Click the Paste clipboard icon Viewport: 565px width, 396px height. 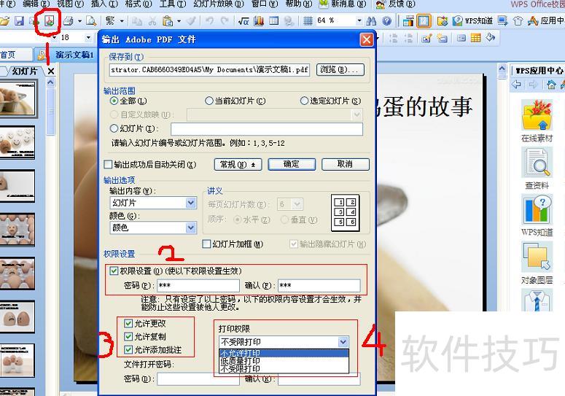click(x=167, y=21)
